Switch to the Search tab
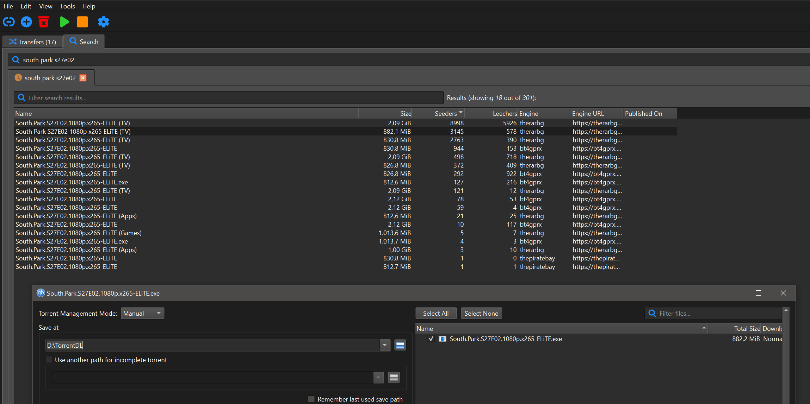 coord(84,42)
